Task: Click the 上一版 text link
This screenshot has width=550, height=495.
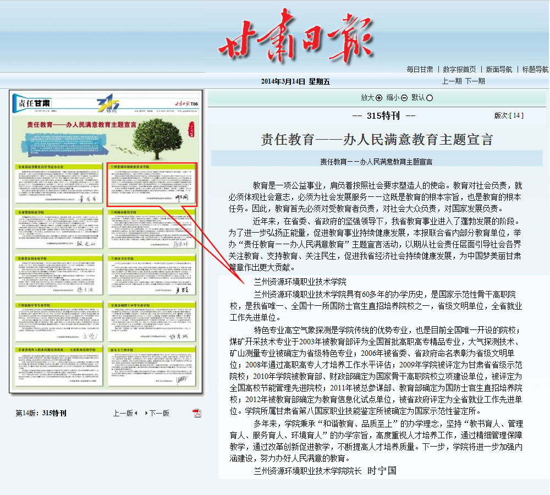Action: [x=123, y=413]
